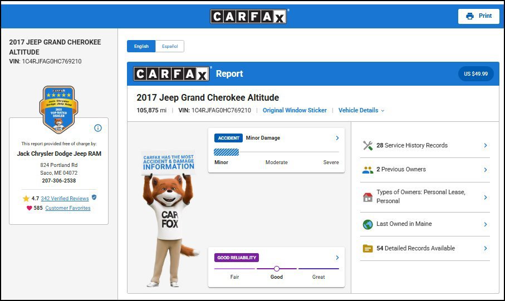Image resolution: width=505 pixels, height=301 pixels.
Task: Click the Great reliability label
Action: (318, 277)
